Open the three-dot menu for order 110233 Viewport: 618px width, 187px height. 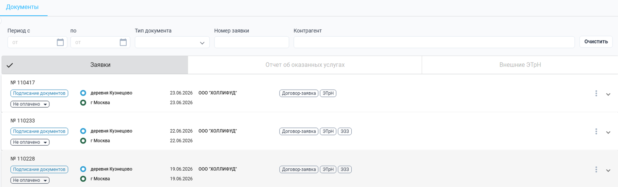[596, 131]
